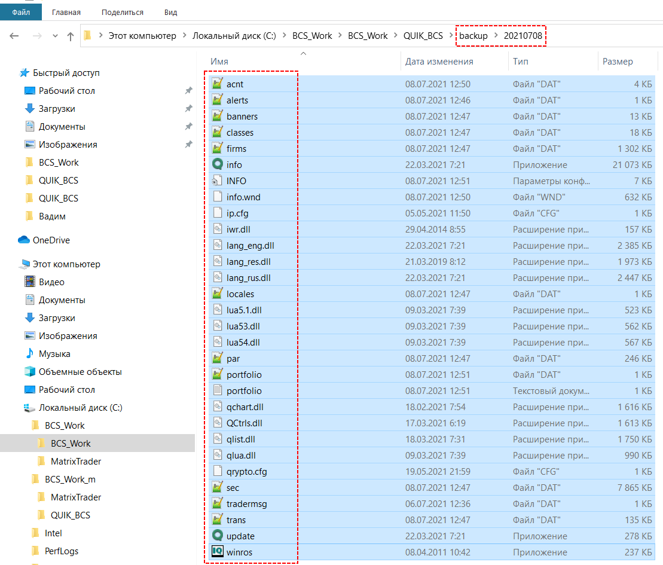This screenshot has height=565, width=663.
Task: Select the file named info.wnd
Action: pos(243,197)
